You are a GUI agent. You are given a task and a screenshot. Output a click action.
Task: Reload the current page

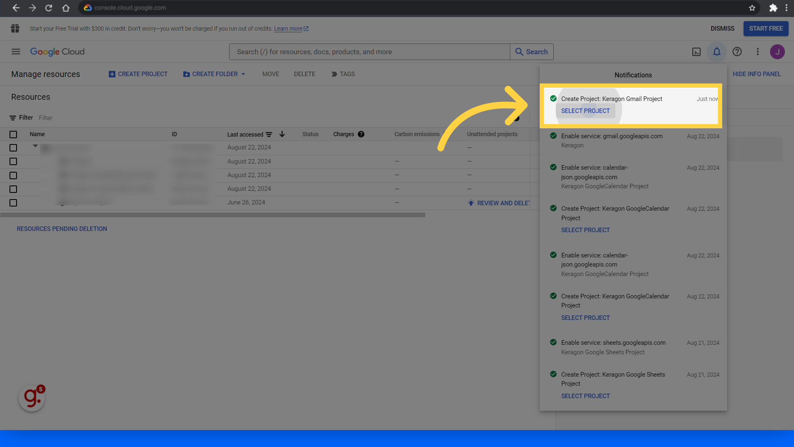[x=49, y=8]
